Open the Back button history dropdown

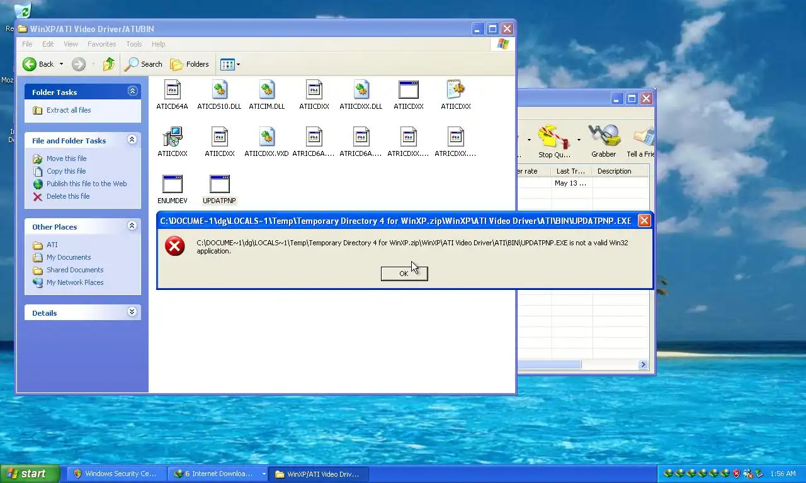(61, 64)
